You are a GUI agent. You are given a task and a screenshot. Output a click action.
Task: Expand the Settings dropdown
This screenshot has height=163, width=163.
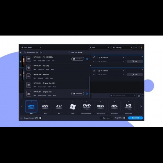tap(123, 48)
